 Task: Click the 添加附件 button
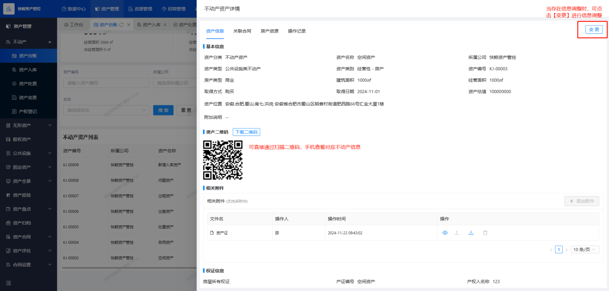(581, 201)
